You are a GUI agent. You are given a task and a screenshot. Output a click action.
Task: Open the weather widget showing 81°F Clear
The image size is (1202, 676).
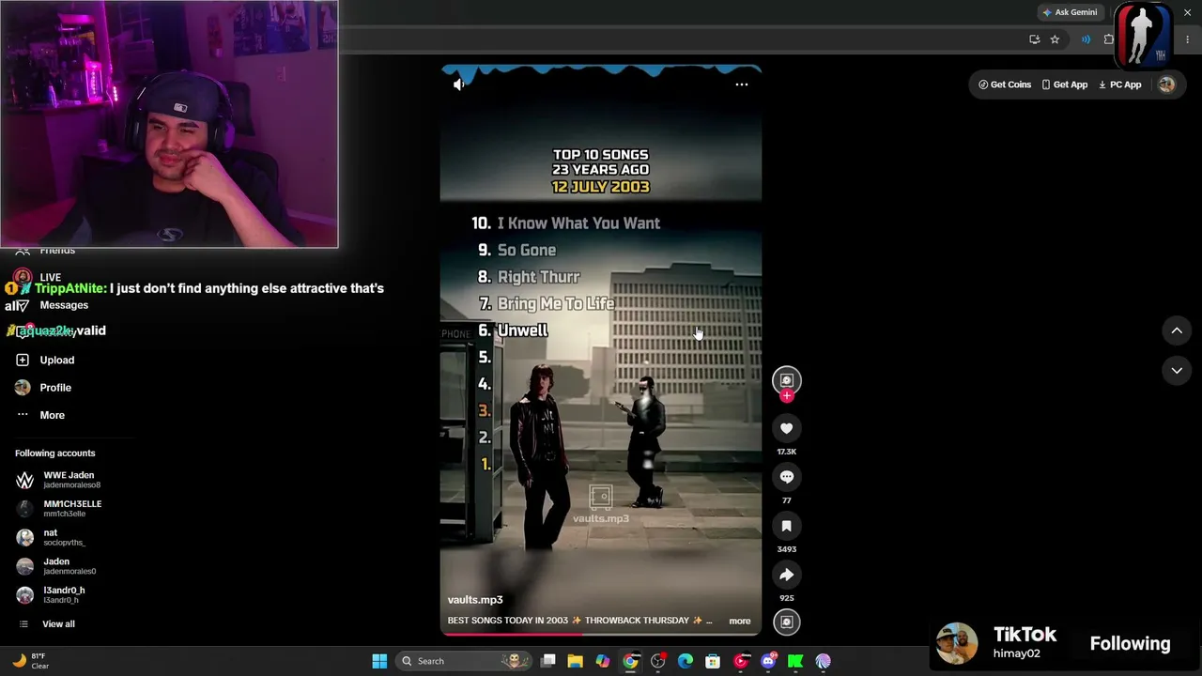(31, 661)
